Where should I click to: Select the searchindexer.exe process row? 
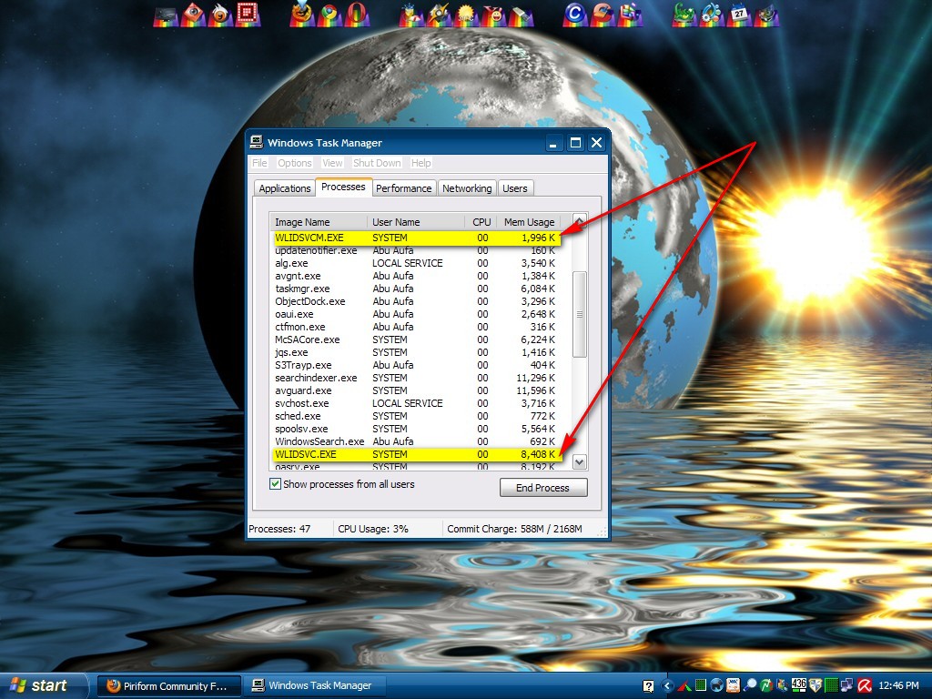[x=416, y=378]
